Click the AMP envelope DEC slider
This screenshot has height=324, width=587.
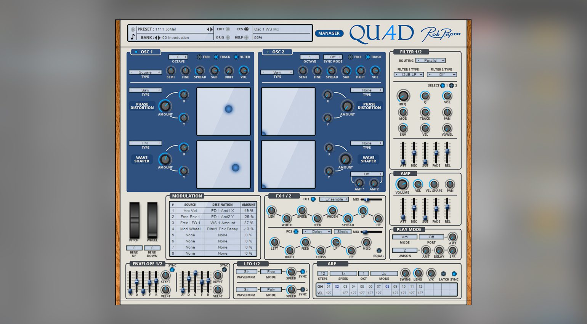click(414, 208)
